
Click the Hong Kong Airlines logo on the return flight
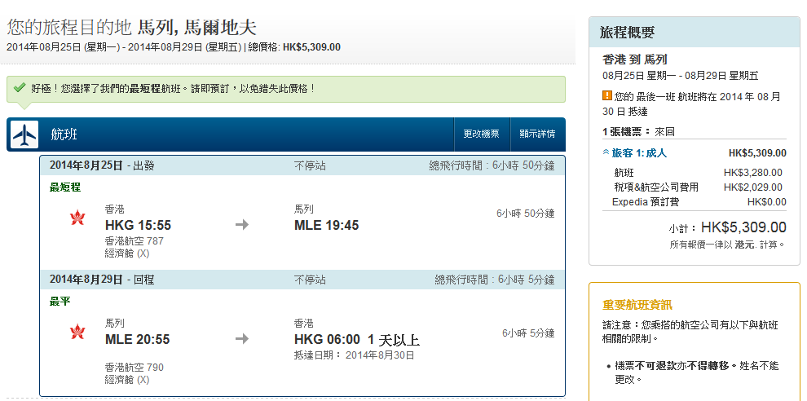[x=78, y=333]
